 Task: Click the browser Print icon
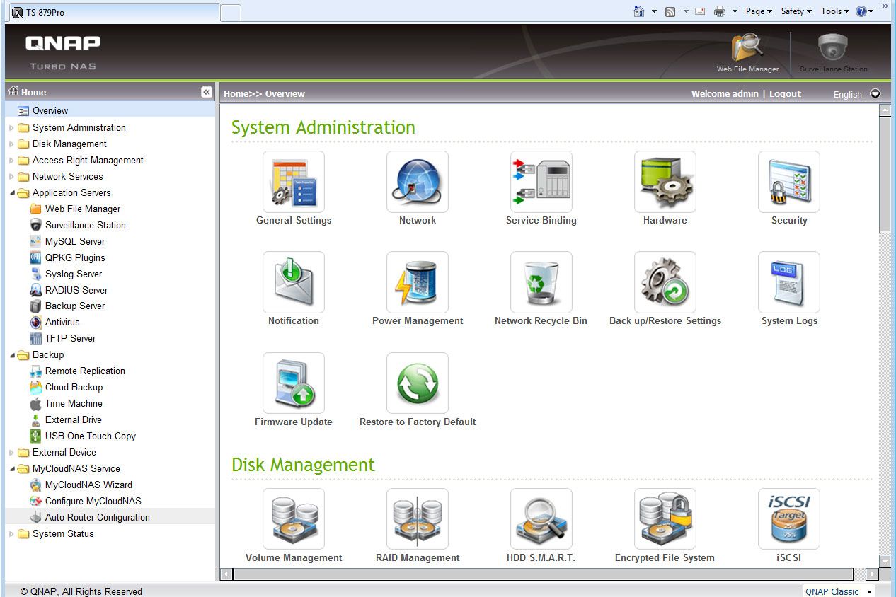tap(720, 11)
